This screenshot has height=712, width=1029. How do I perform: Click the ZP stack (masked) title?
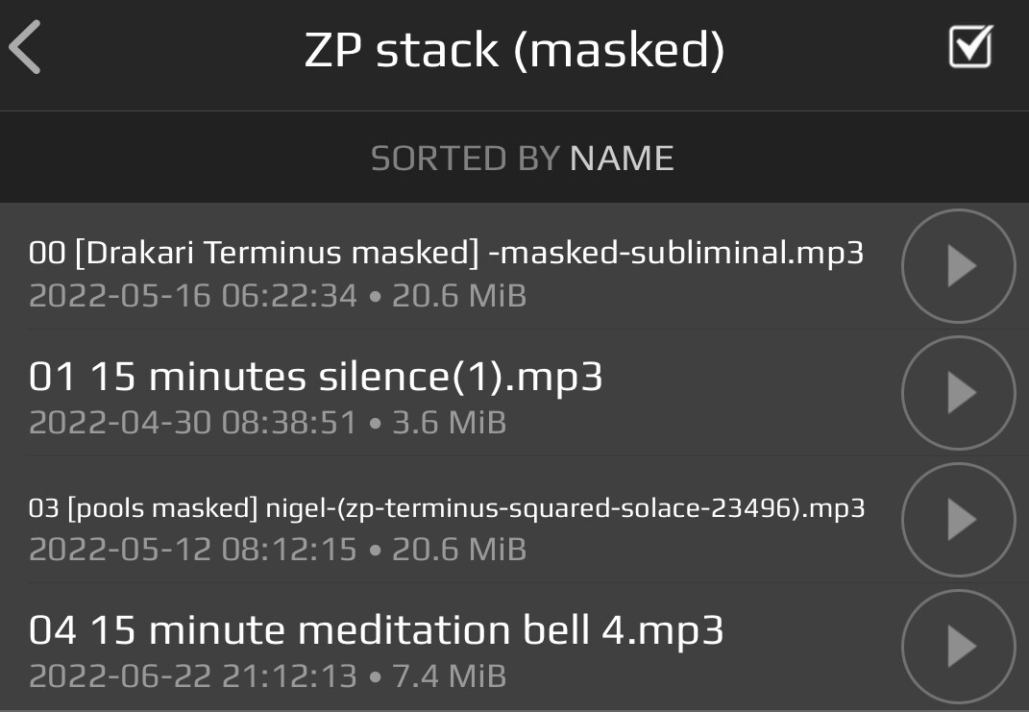click(515, 50)
